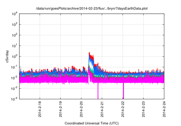
Task: Click the magenta dropout spike near 2014-2-22
Action: pyautogui.click(x=123, y=91)
